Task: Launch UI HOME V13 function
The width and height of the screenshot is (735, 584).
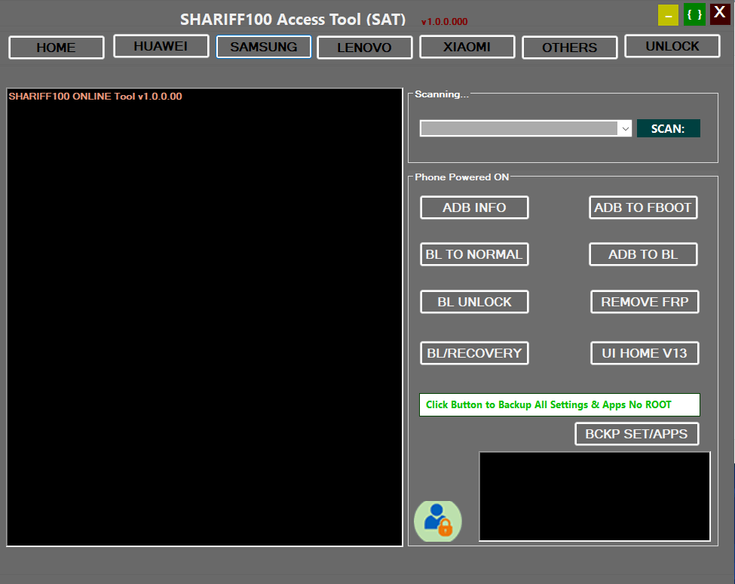Action: coord(645,353)
